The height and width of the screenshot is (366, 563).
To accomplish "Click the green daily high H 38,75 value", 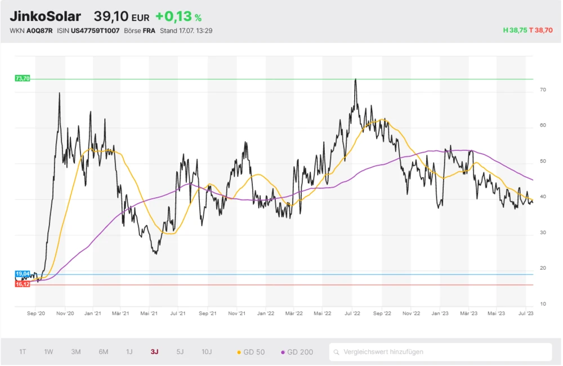I will point(515,30).
